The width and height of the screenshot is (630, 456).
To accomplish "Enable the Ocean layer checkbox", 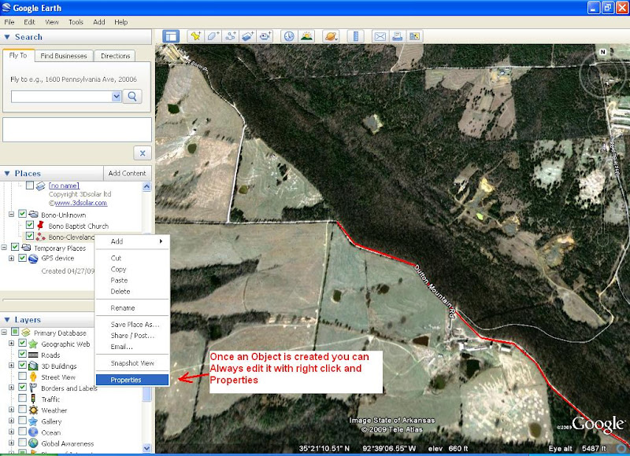I will pos(23,432).
